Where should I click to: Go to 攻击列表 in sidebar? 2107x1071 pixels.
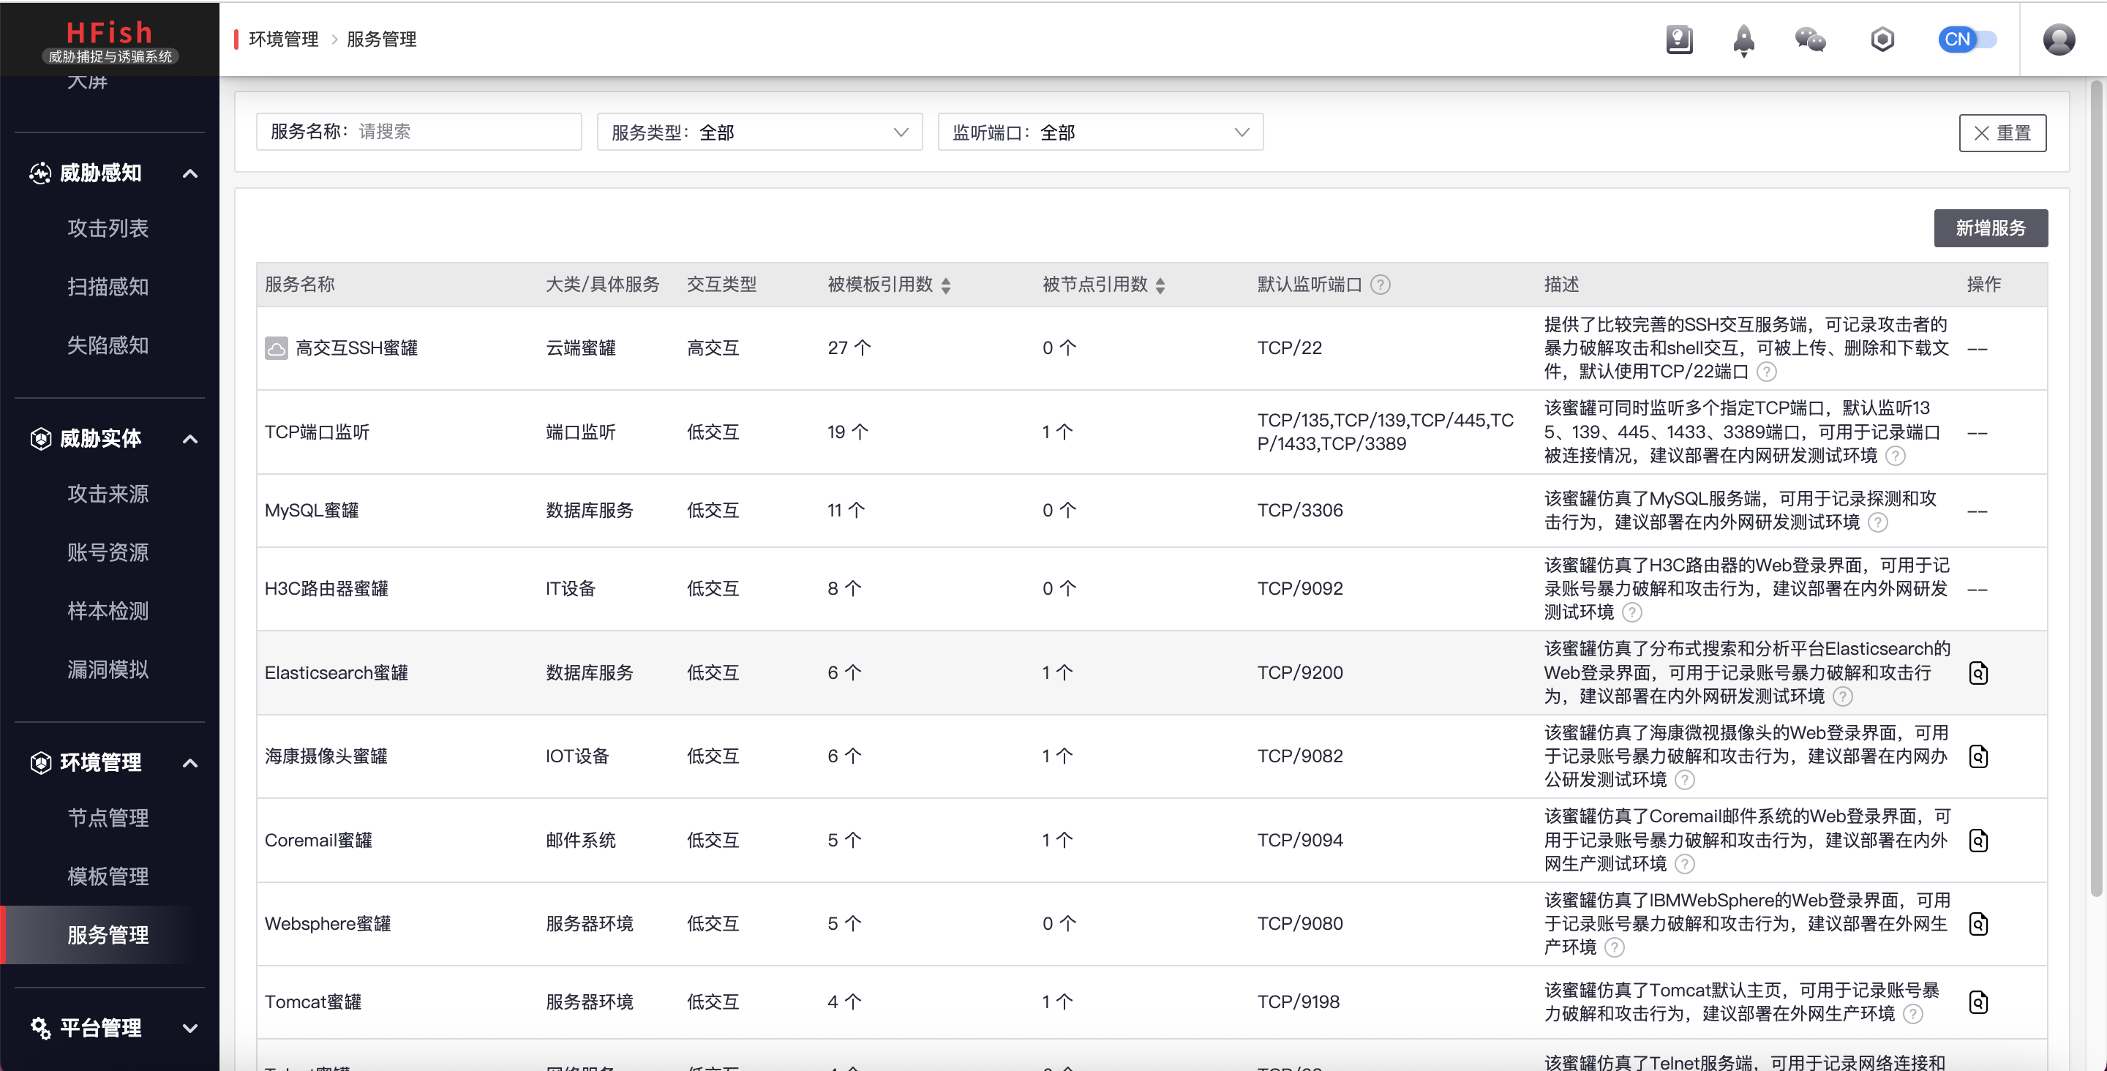[108, 228]
